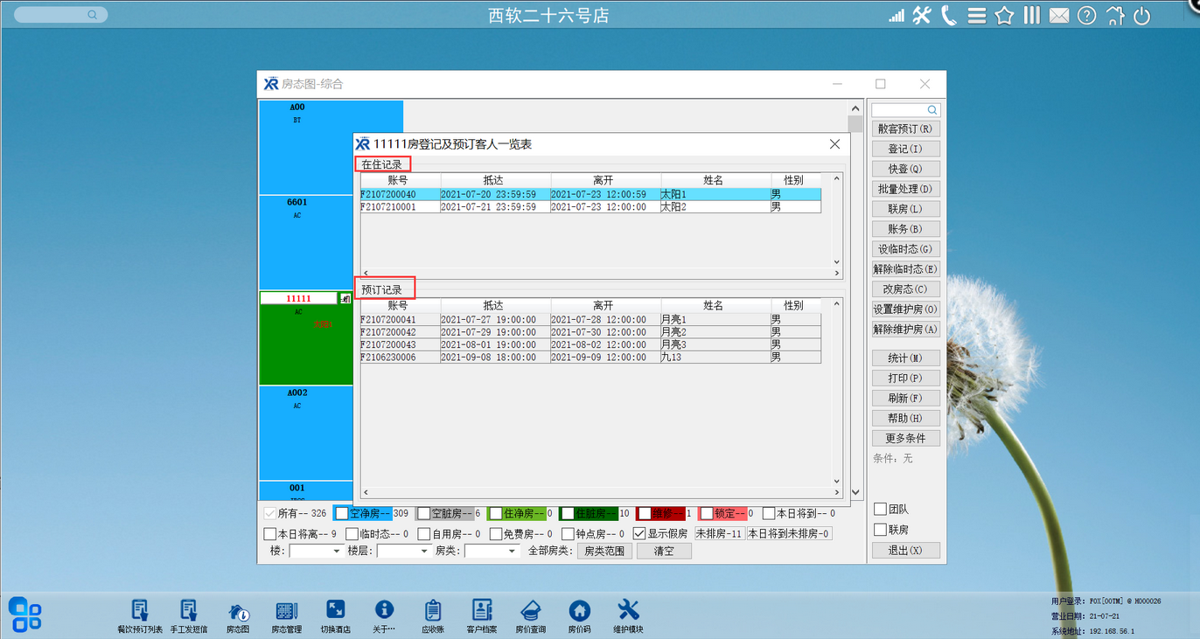This screenshot has width=1200, height=639.
Task: Click the magnifier in the top-left search box
Action: pos(93,15)
